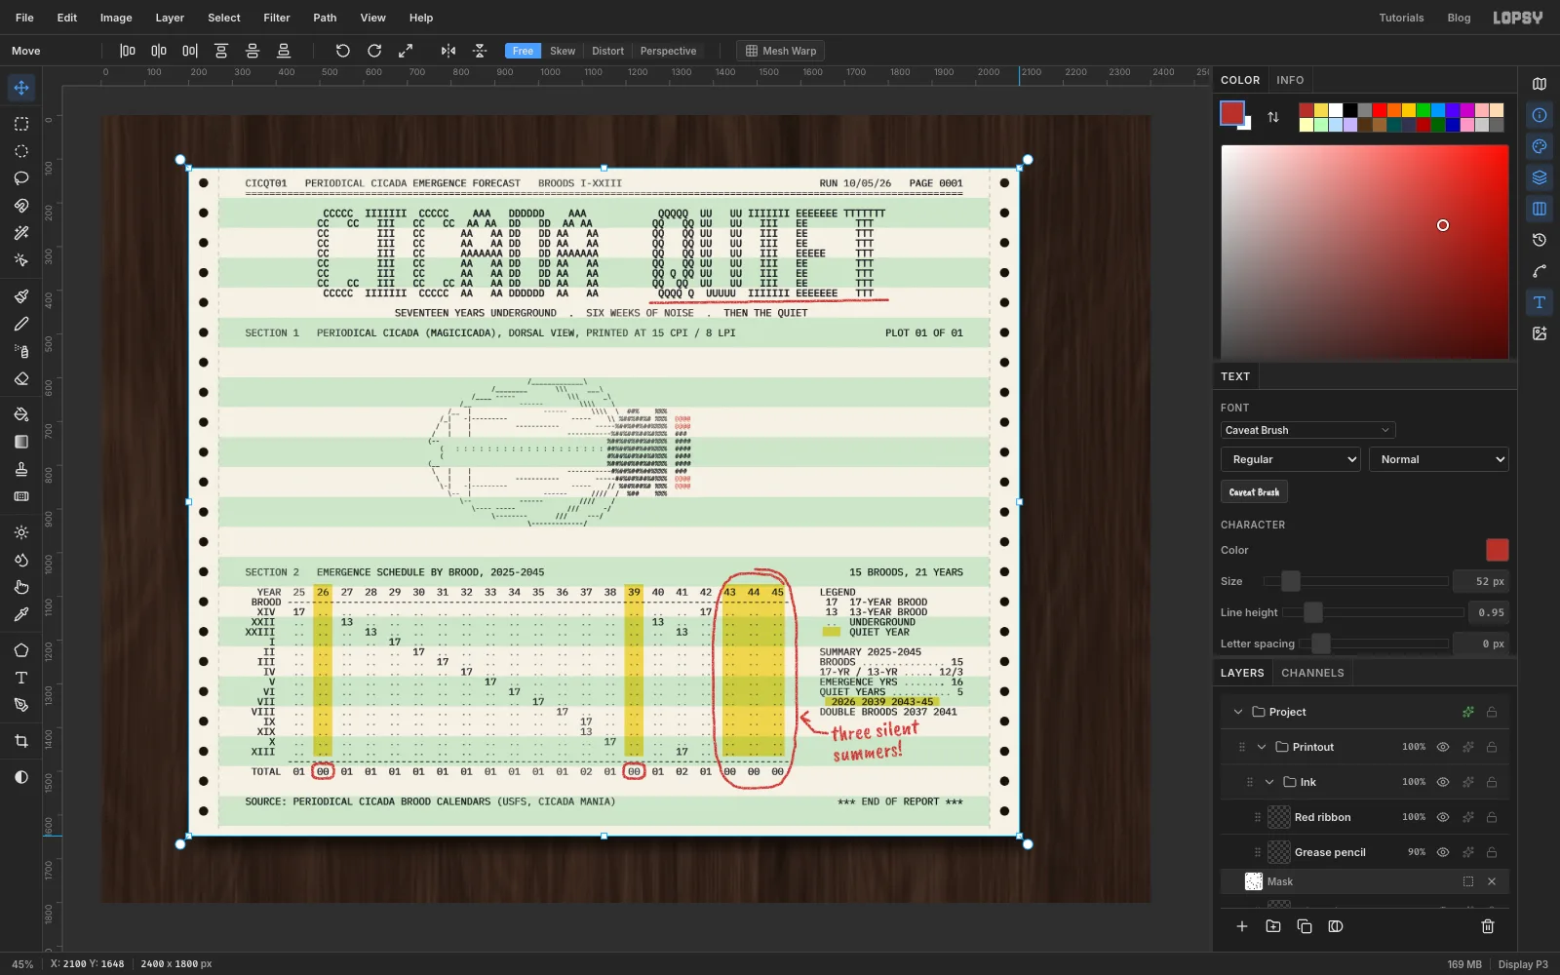1560x975 pixels.
Task: Choose Perspective transform mode
Action: tap(668, 51)
